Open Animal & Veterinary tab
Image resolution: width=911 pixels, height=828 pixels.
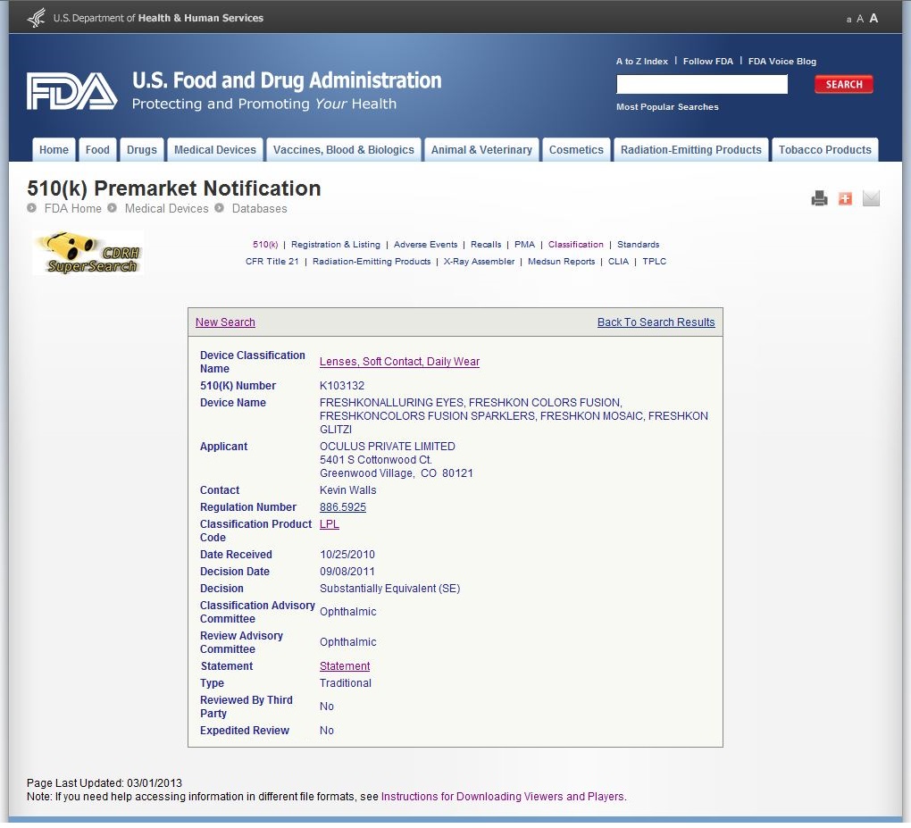[x=481, y=150]
